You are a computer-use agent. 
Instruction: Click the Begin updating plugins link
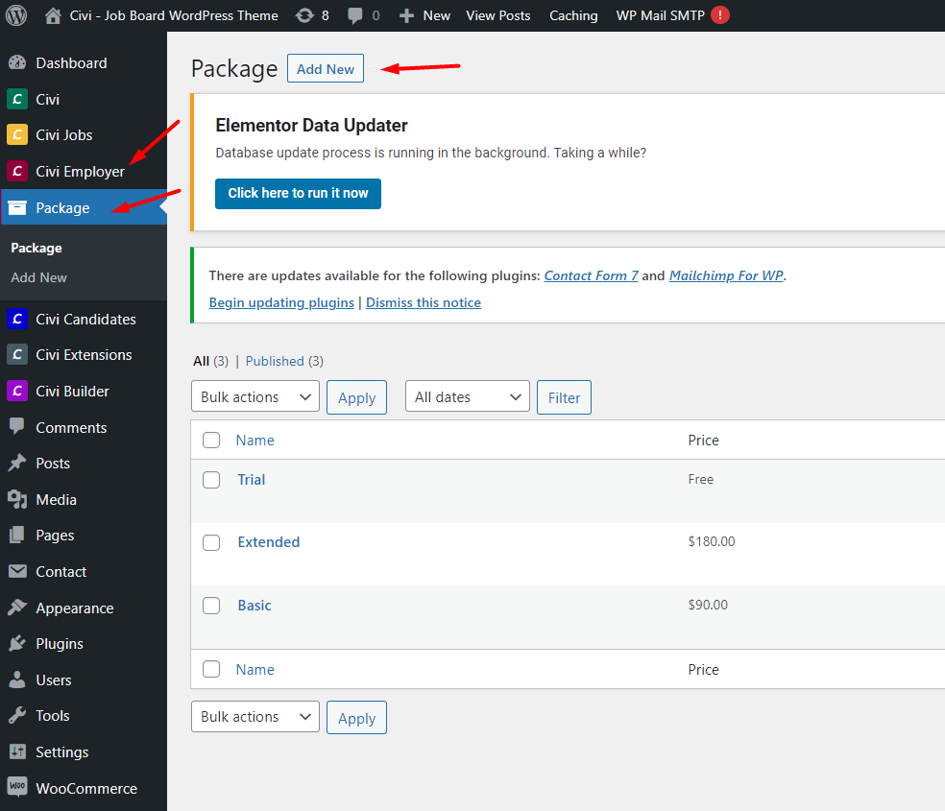click(x=281, y=302)
